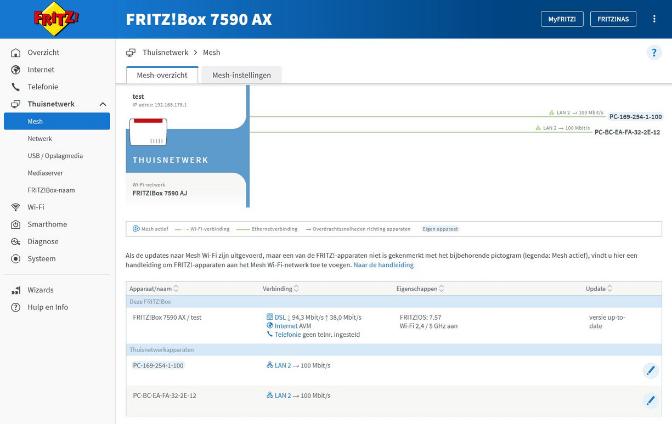Open the three-dot options menu
This screenshot has width=672, height=424.
(654, 19)
